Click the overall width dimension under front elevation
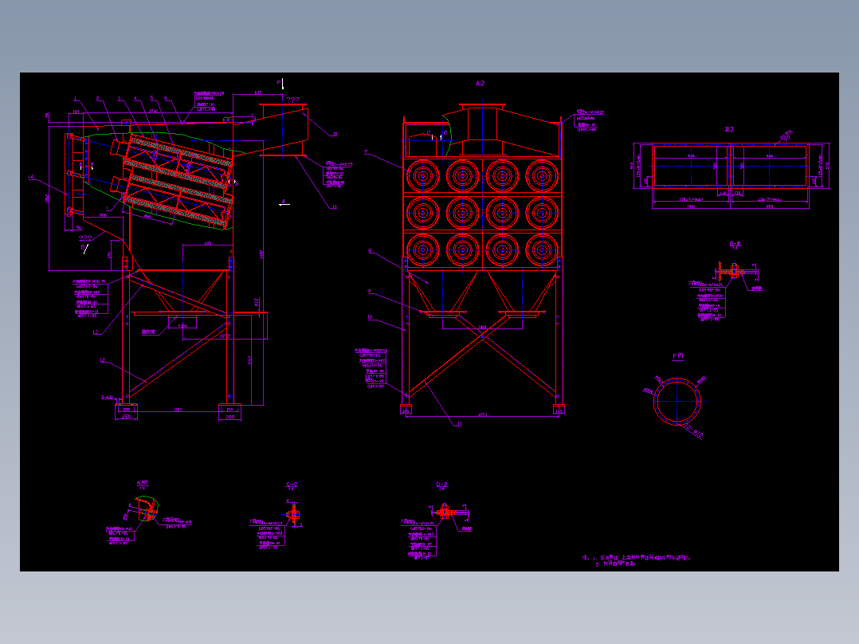 tap(482, 415)
